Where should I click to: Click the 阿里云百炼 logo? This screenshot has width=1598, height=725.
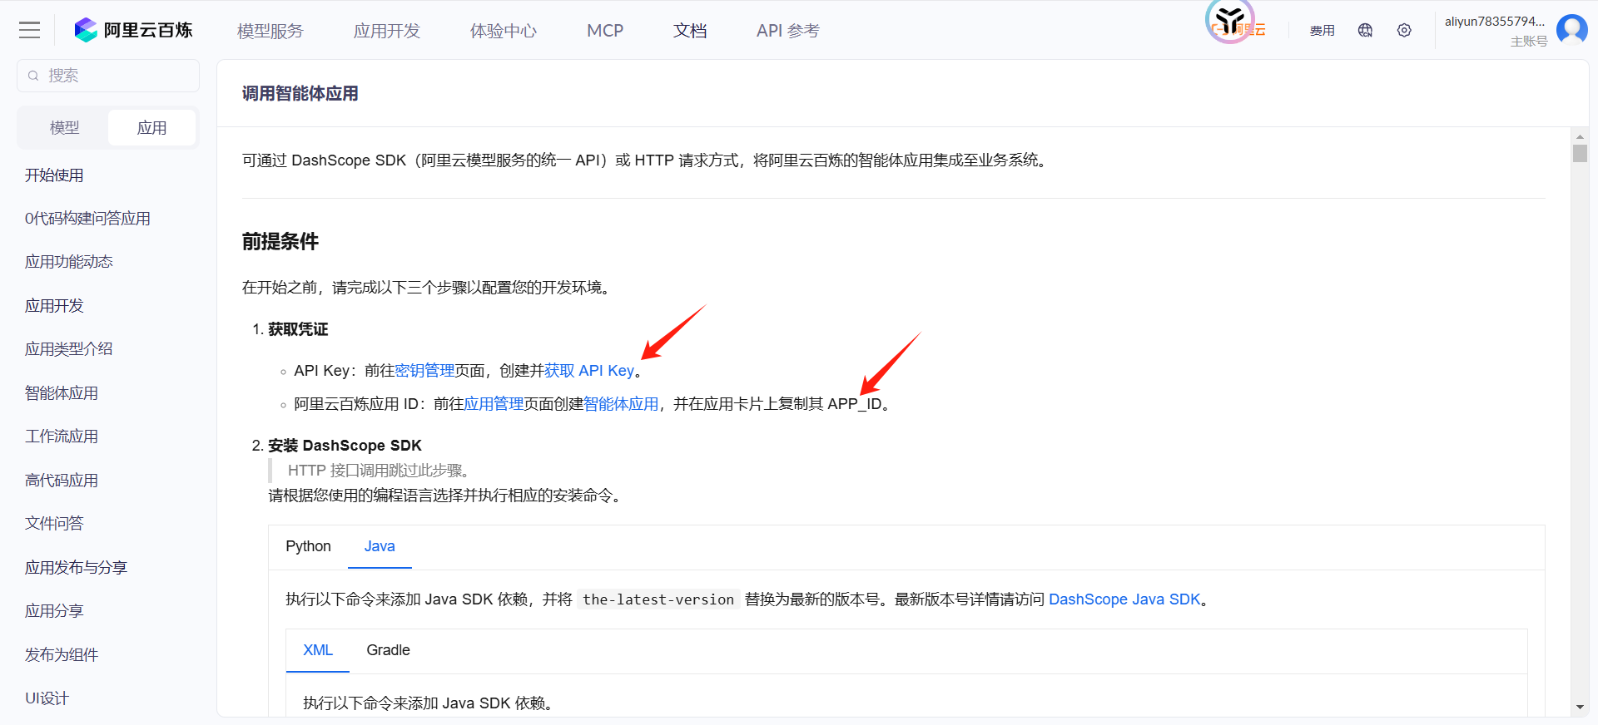pos(133,31)
